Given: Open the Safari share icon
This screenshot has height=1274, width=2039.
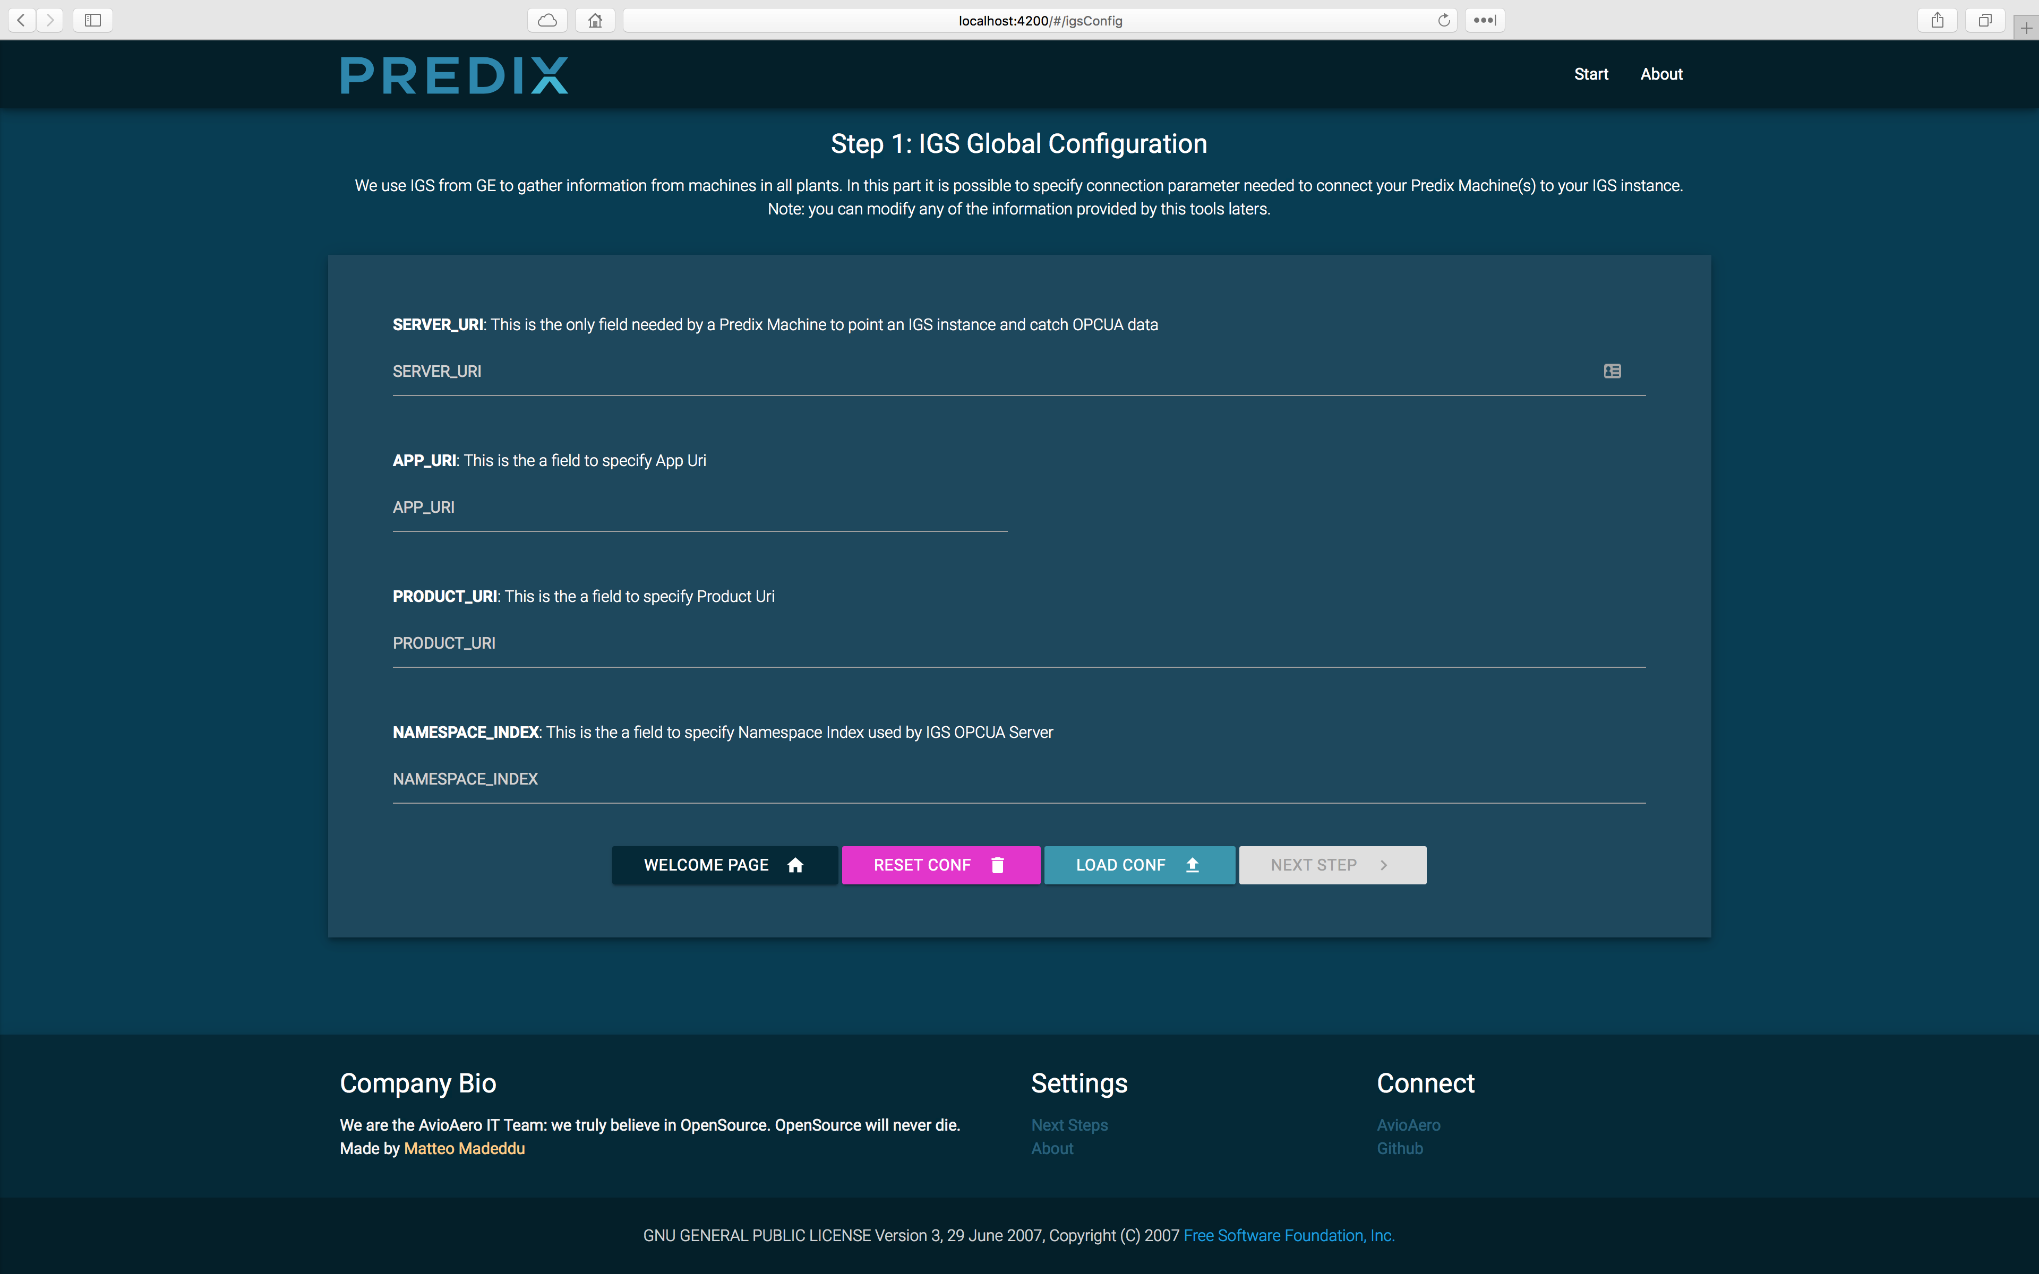Looking at the screenshot, I should coord(1937,20).
